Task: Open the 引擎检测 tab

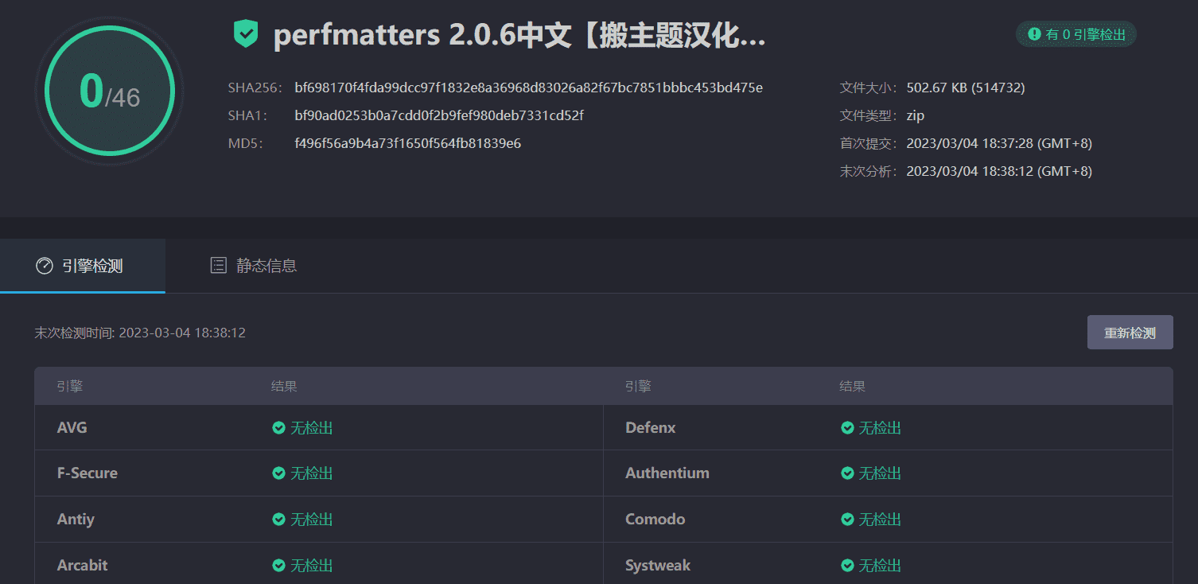Action: coord(83,266)
